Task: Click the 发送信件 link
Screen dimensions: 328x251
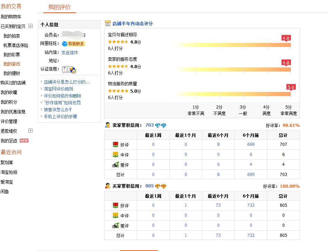Action: [x=70, y=53]
